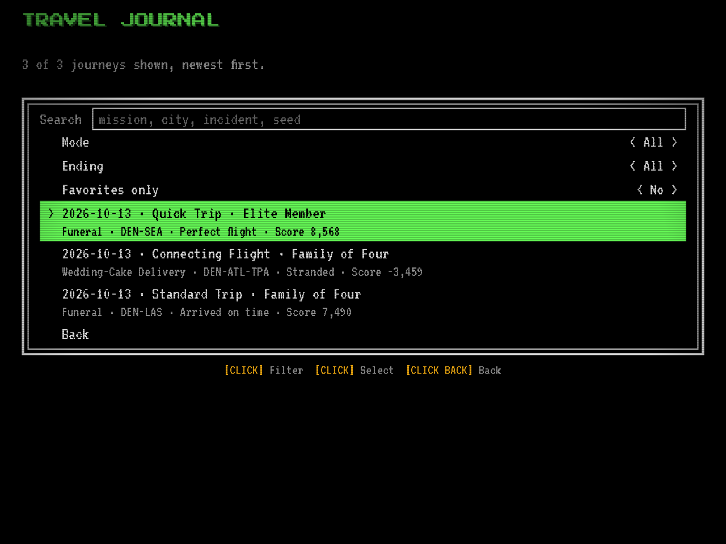Cycle Mode filter to next option
This screenshot has width=726, height=544.
point(674,142)
